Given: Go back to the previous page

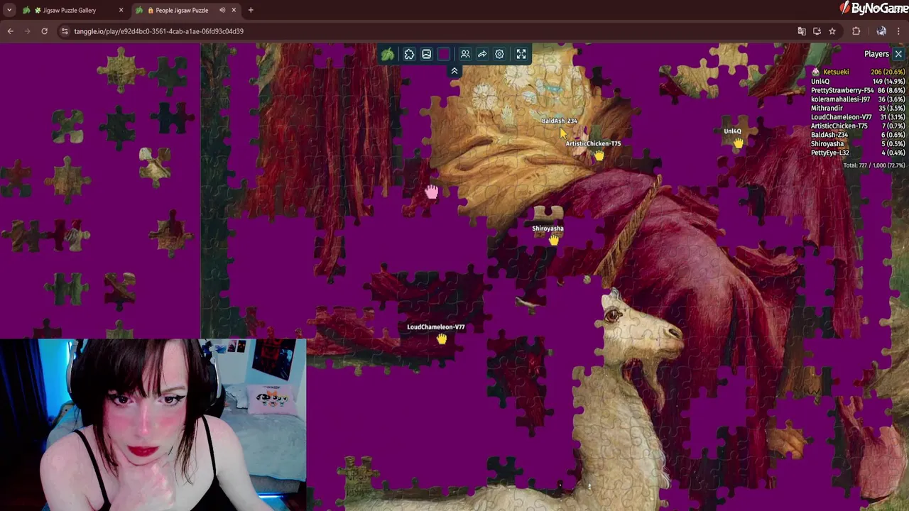Looking at the screenshot, I should coord(10,31).
